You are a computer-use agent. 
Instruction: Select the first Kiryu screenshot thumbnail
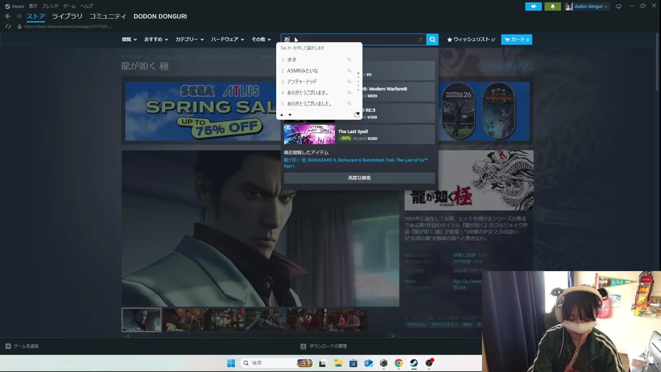pyautogui.click(x=141, y=319)
